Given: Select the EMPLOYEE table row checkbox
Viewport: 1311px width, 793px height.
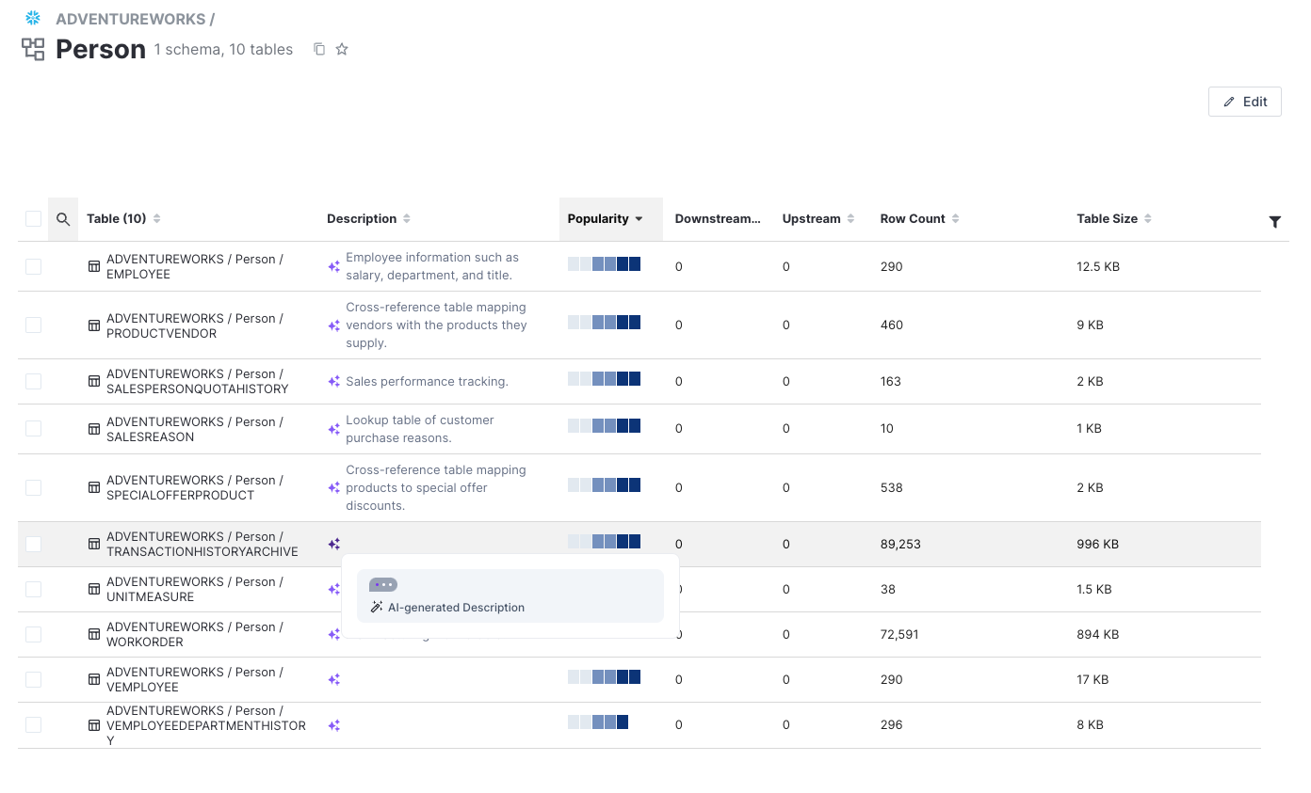Looking at the screenshot, I should 34,267.
